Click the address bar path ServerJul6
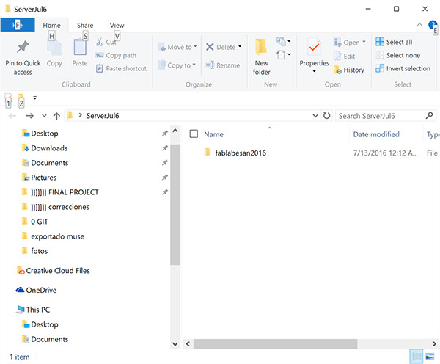Image resolution: width=440 pixels, height=364 pixels. [x=103, y=116]
